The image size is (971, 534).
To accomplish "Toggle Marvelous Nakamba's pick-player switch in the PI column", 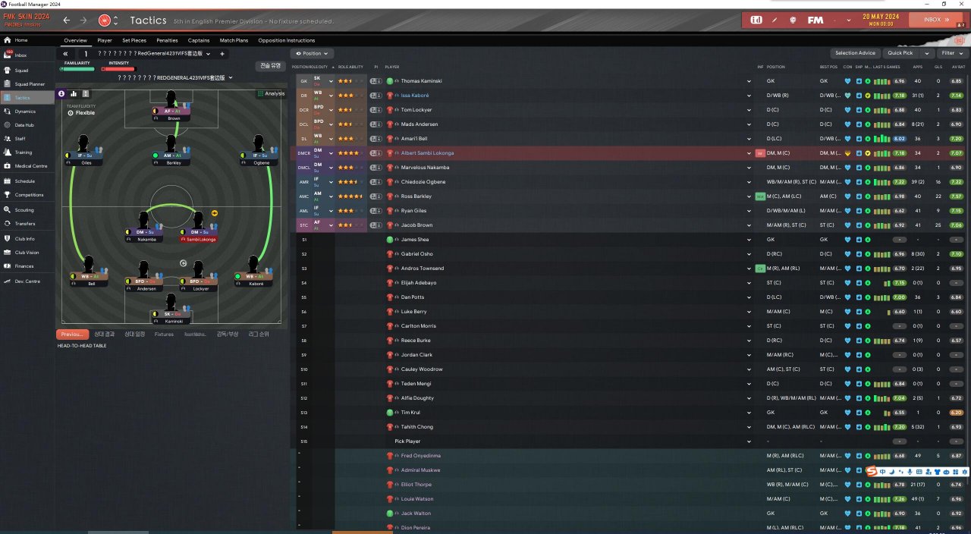I will point(376,168).
